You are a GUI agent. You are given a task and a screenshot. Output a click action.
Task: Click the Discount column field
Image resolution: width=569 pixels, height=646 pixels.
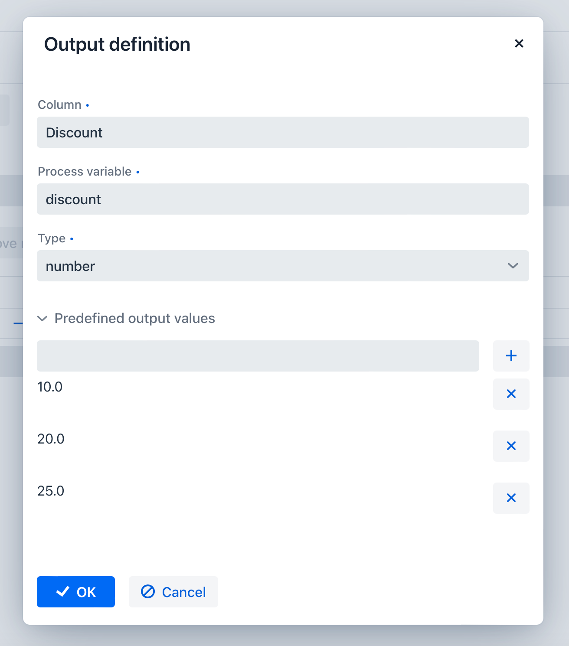click(283, 132)
